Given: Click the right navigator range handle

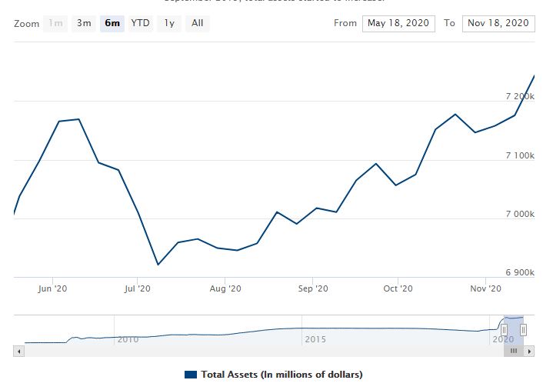Looking at the screenshot, I should [523, 330].
